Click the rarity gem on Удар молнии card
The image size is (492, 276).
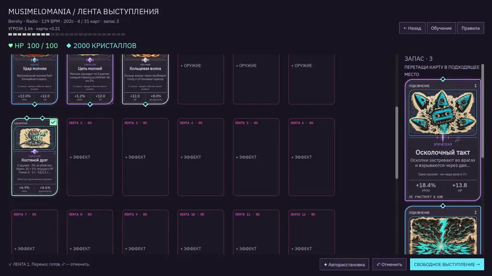pos(35,60)
